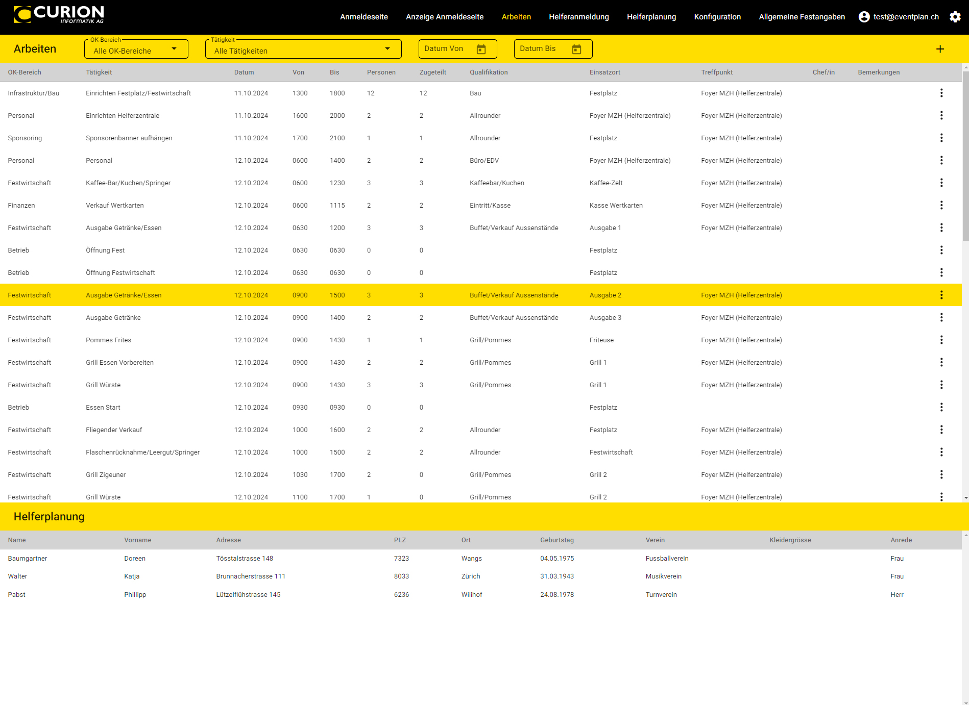
Task: Open row menu for Grill Essen Vorbereiten
Action: (x=941, y=362)
